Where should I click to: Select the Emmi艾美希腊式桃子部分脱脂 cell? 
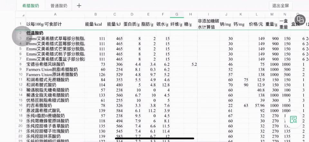55,54
